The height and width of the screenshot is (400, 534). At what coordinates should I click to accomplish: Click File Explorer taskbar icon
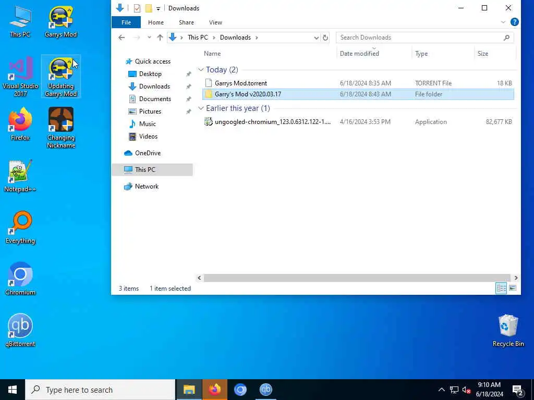189,390
